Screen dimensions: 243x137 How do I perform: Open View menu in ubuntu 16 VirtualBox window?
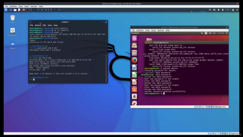coord(147,30)
